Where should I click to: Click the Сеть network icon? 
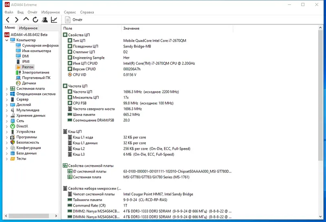(13, 121)
